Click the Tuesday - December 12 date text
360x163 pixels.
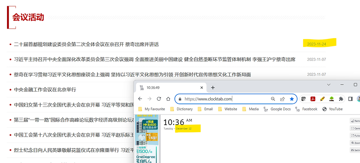pos(177,128)
